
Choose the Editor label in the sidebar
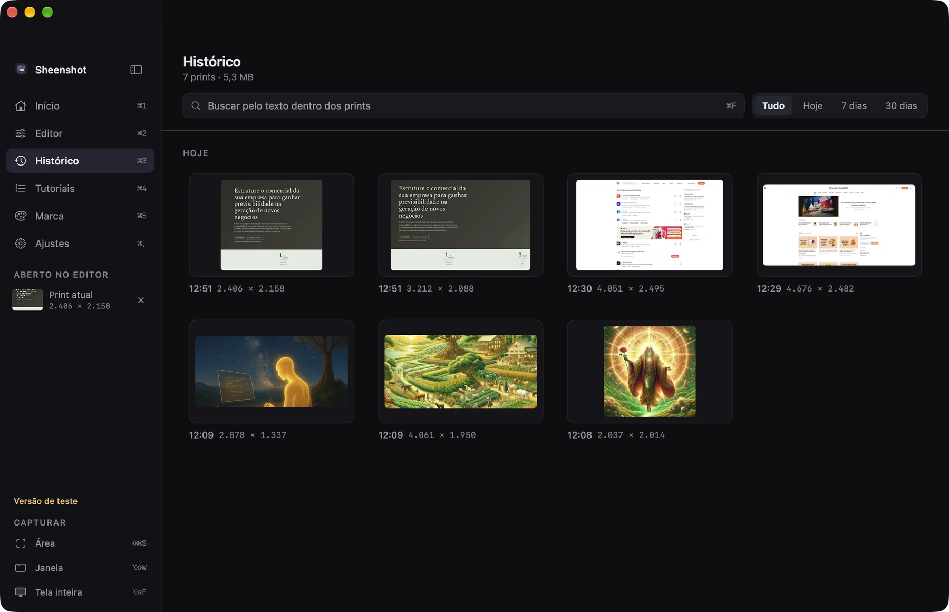pyautogui.click(x=49, y=133)
